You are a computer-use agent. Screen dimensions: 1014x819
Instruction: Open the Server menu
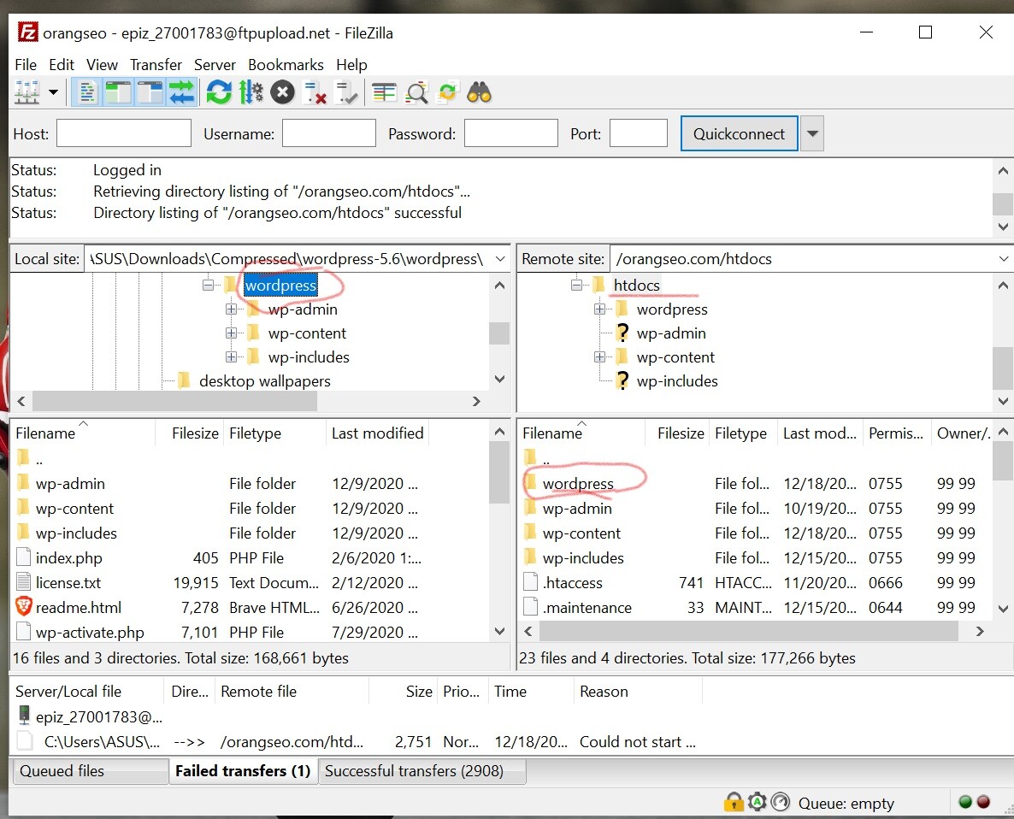click(215, 65)
